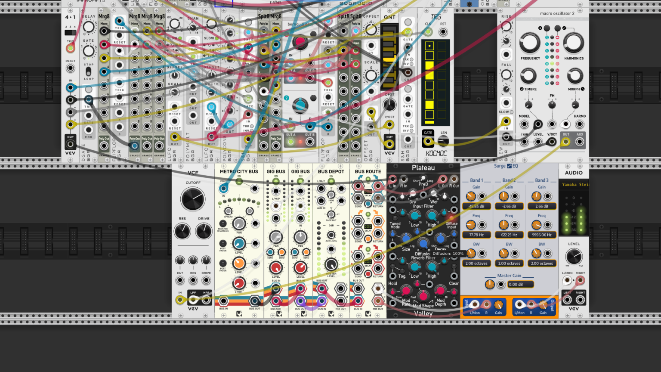Screen dimensions: 661x372
Task: Click Master Gain value 0.00 dB
Action: (520, 284)
